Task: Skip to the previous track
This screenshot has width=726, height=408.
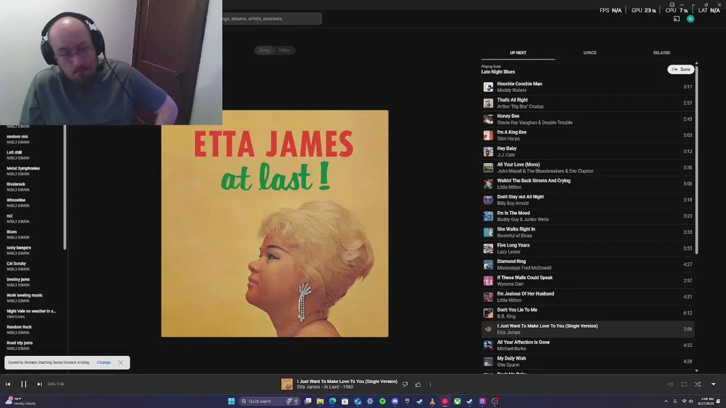Action: 8,384
